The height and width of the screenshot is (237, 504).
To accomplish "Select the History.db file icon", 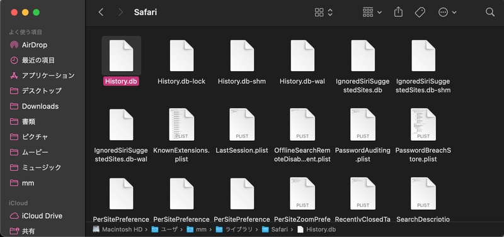I will [121, 55].
